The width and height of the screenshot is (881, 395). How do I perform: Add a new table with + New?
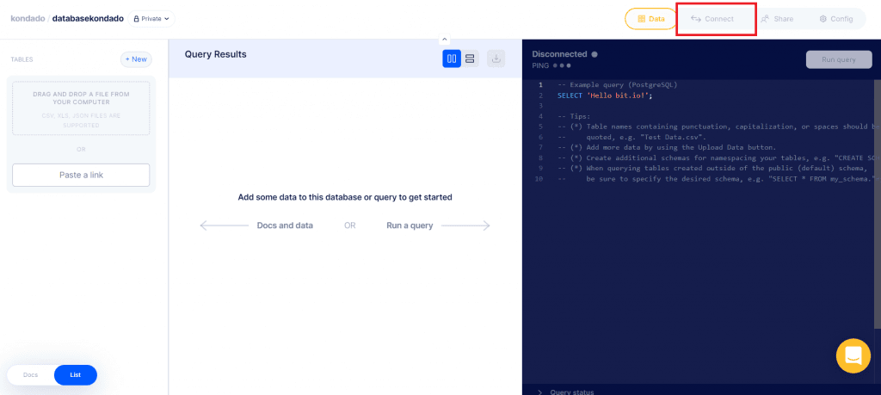pos(136,59)
